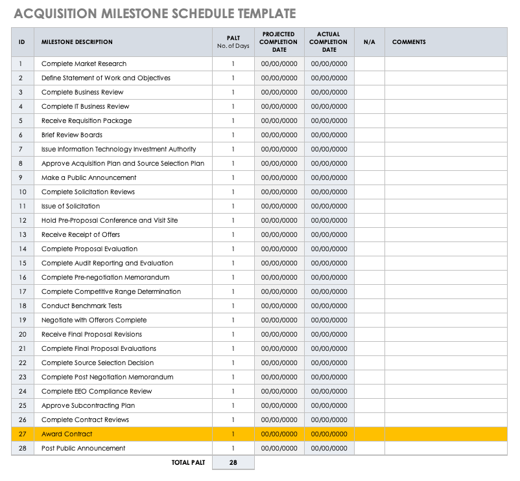520x481 pixels.
Task: Click the Milestone Description column header
Action: (77, 42)
